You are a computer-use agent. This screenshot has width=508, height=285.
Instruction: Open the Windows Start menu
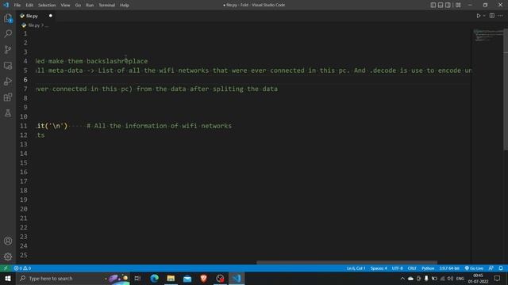[8, 278]
